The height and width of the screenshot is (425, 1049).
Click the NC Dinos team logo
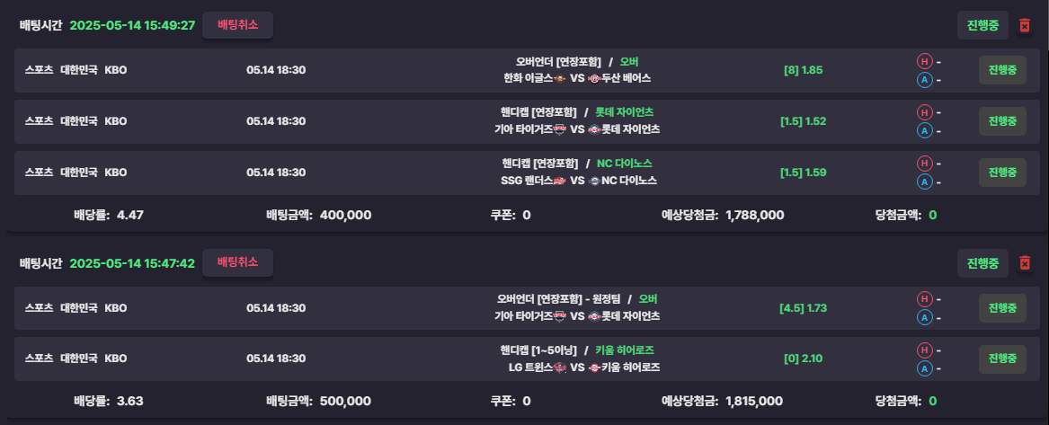594,181
